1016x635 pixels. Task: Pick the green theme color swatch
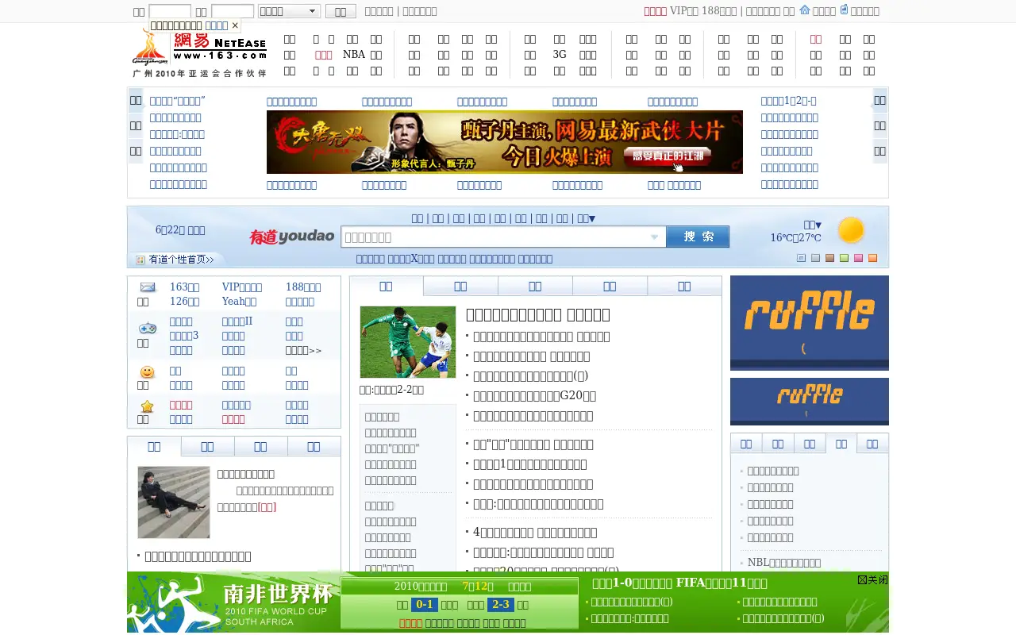[x=844, y=258]
